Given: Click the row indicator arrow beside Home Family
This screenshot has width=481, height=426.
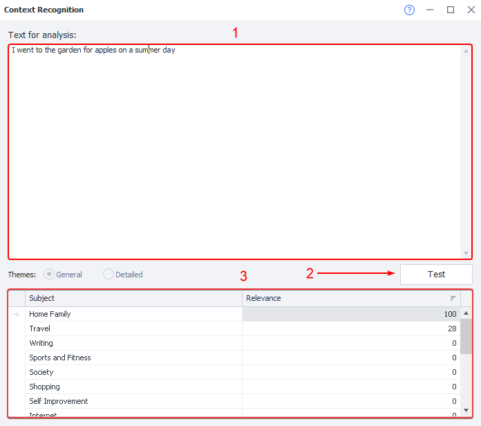Looking at the screenshot, I should point(17,314).
